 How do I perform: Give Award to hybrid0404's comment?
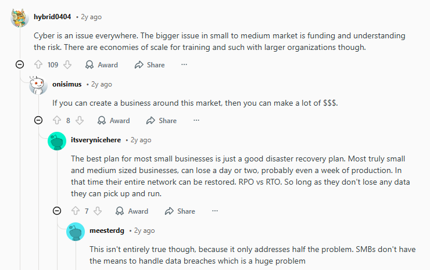[102, 65]
